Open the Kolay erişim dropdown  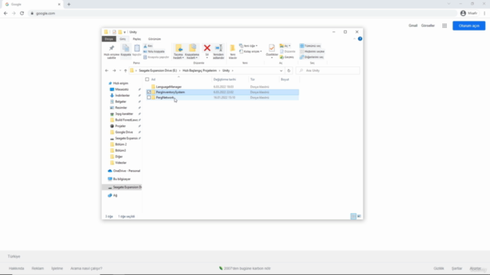point(250,51)
